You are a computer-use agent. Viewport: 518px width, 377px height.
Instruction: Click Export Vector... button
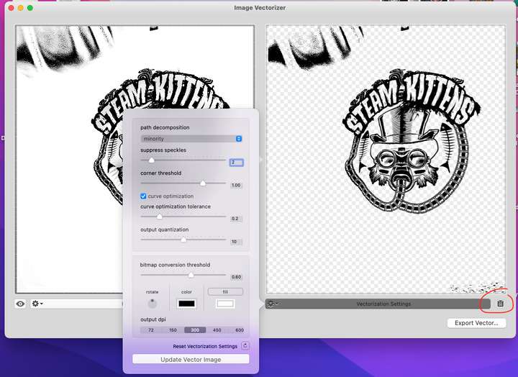476,323
